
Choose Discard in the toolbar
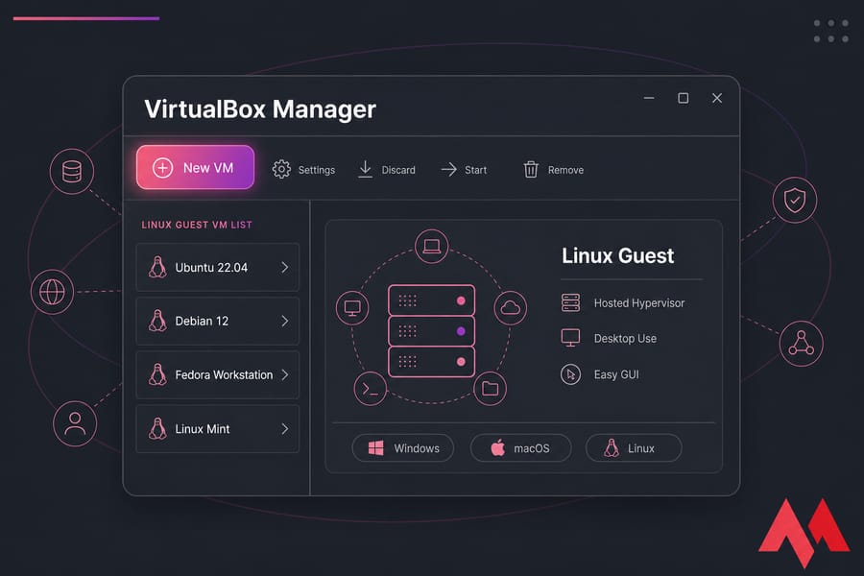[x=398, y=170]
